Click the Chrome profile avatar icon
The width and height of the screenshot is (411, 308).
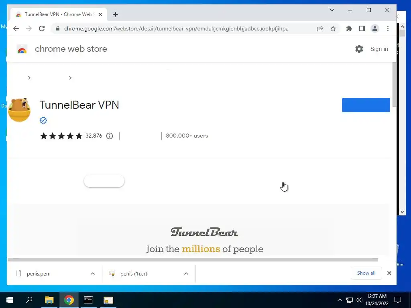point(375,28)
